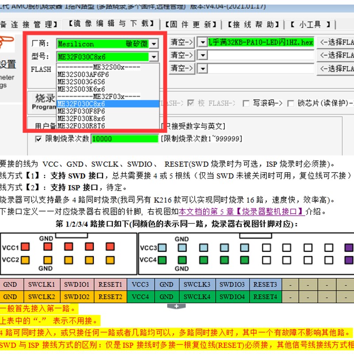Switch to the connection management tab
Image resolution: width=354 pixels, height=354 pixels.
point(29,24)
